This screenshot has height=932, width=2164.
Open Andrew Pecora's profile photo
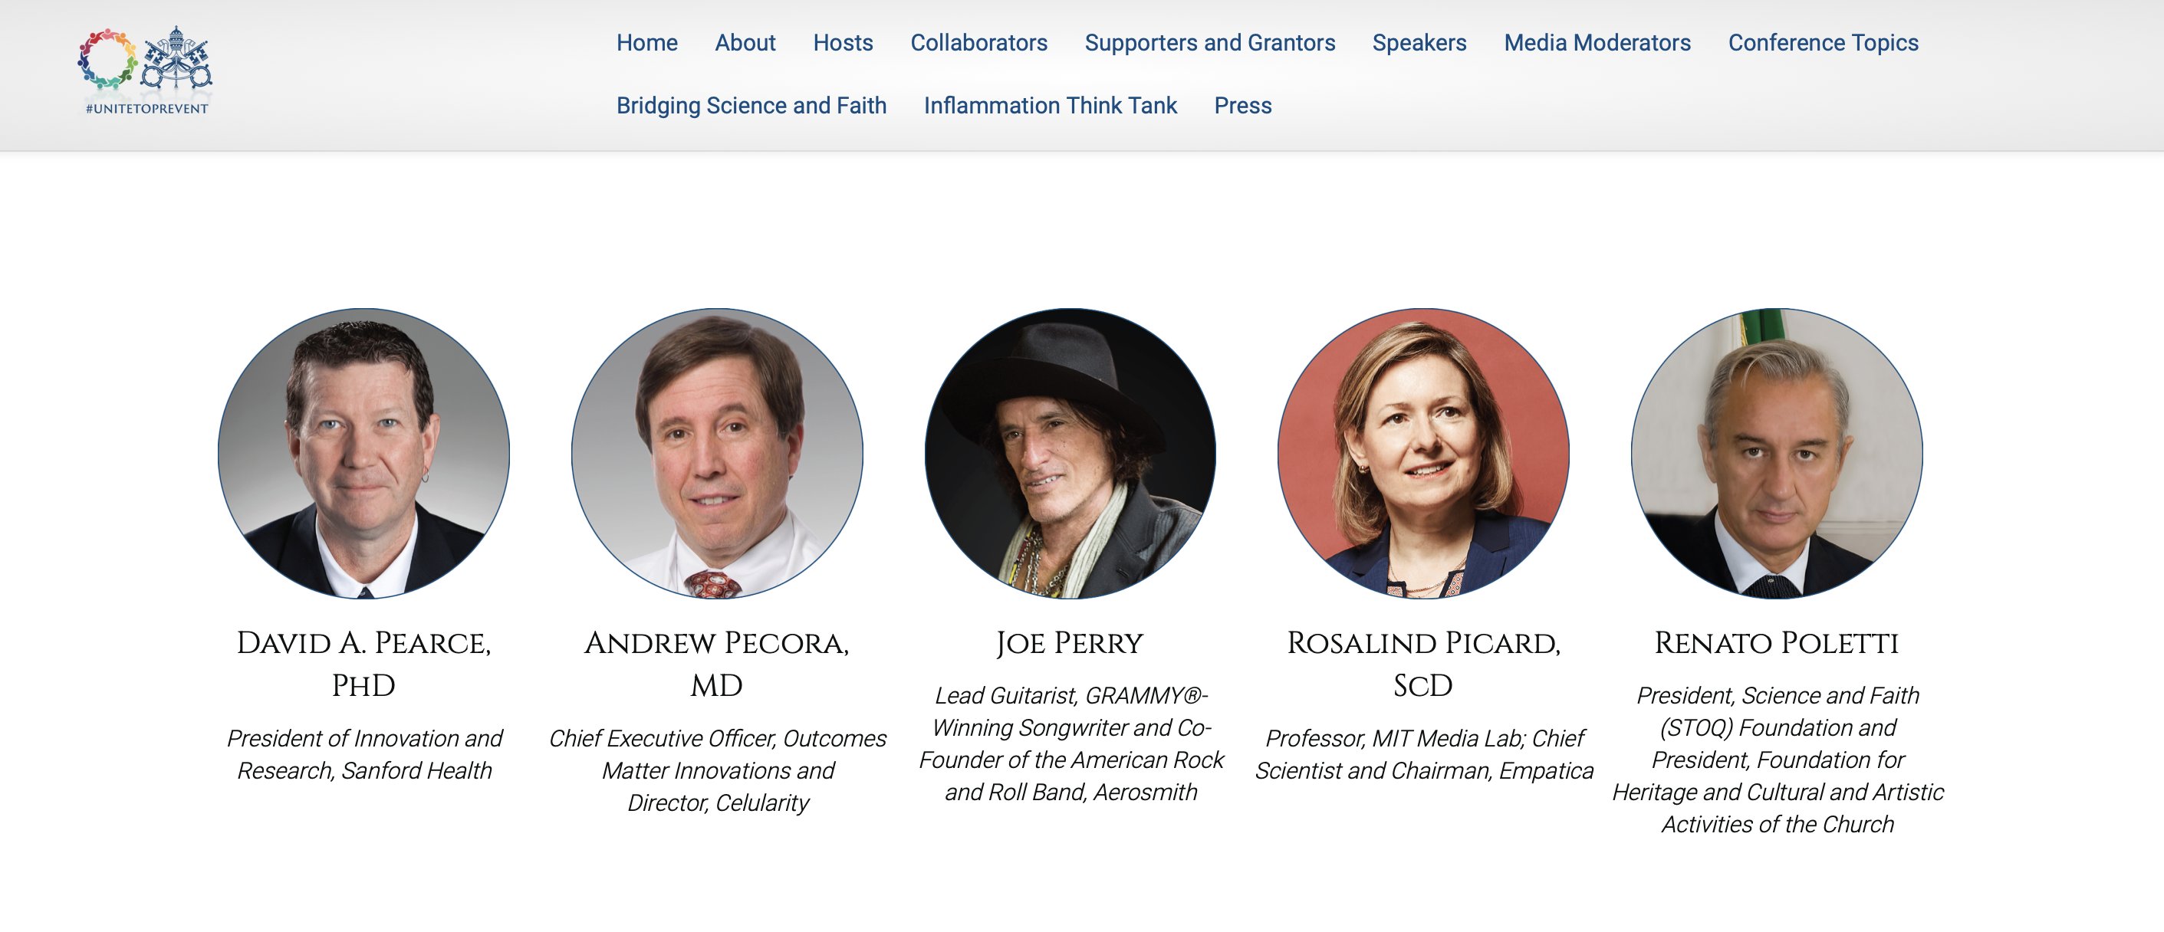pos(716,454)
